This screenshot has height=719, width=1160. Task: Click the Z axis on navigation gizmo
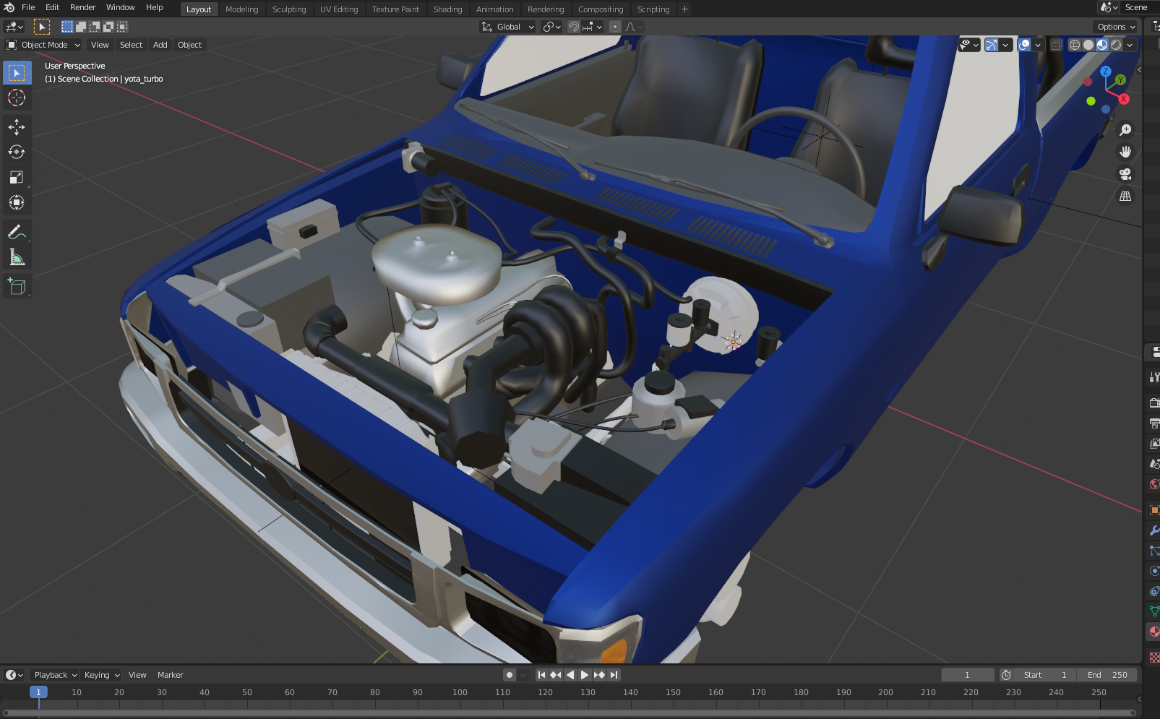click(x=1106, y=72)
